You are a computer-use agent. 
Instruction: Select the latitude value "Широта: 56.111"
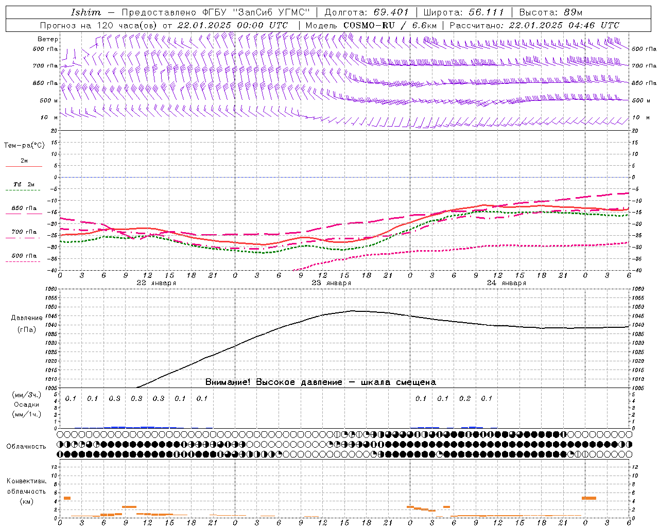pos(463,12)
